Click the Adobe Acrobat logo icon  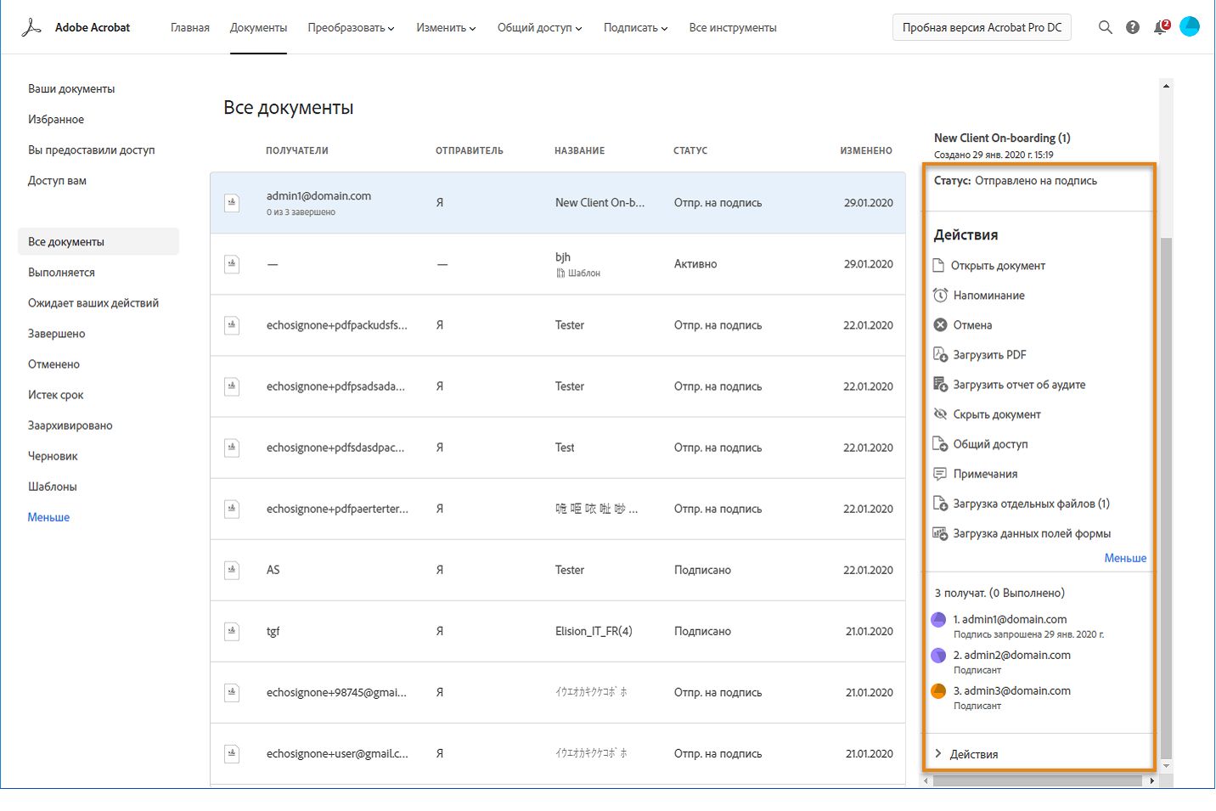[x=31, y=27]
